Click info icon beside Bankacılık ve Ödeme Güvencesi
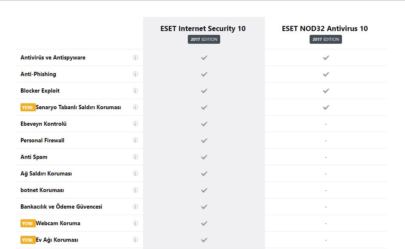This screenshot has width=405, height=249. click(x=135, y=207)
